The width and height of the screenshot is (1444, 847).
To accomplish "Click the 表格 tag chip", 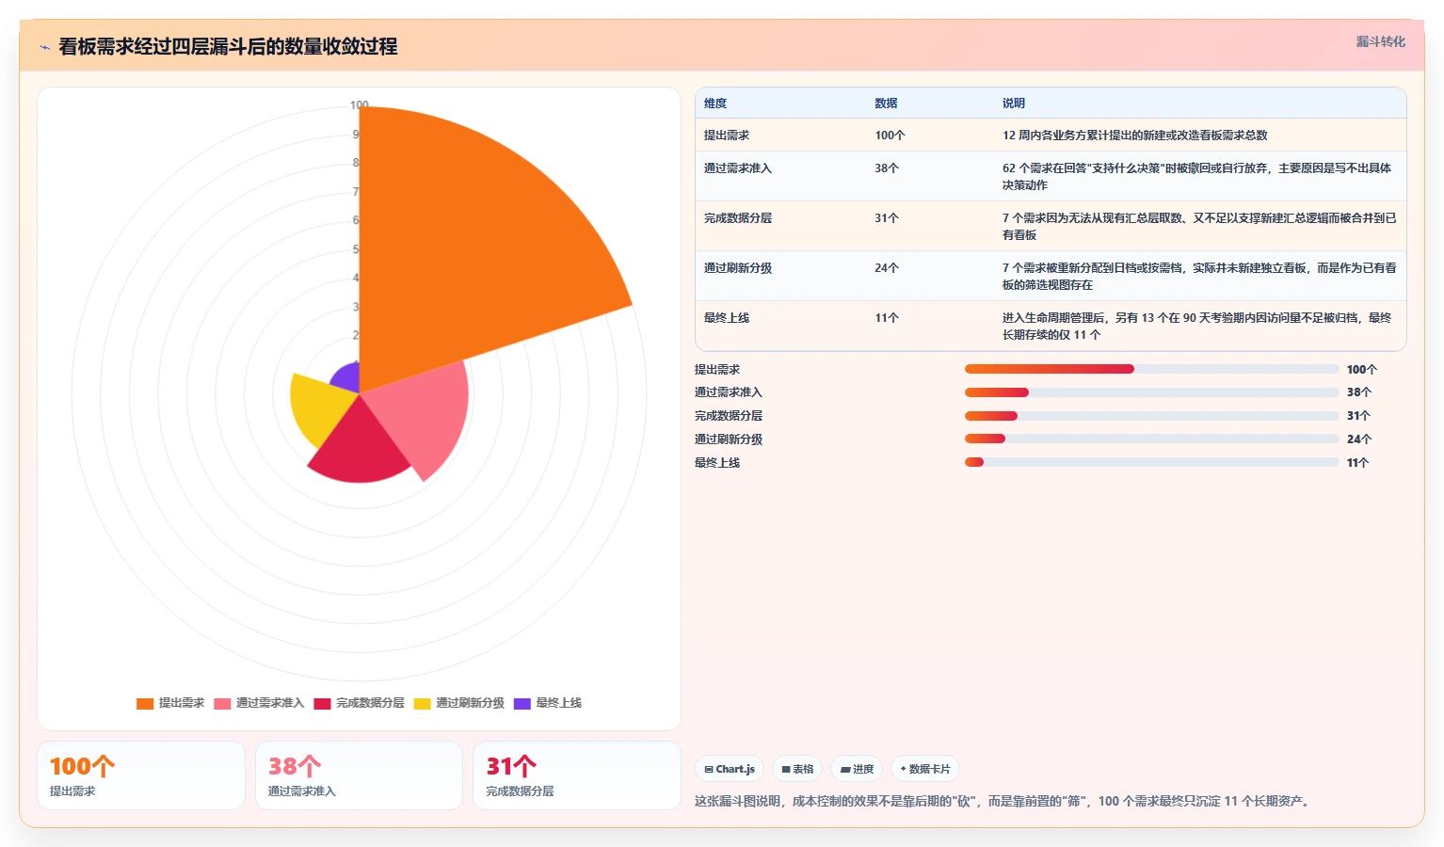I will [x=797, y=769].
